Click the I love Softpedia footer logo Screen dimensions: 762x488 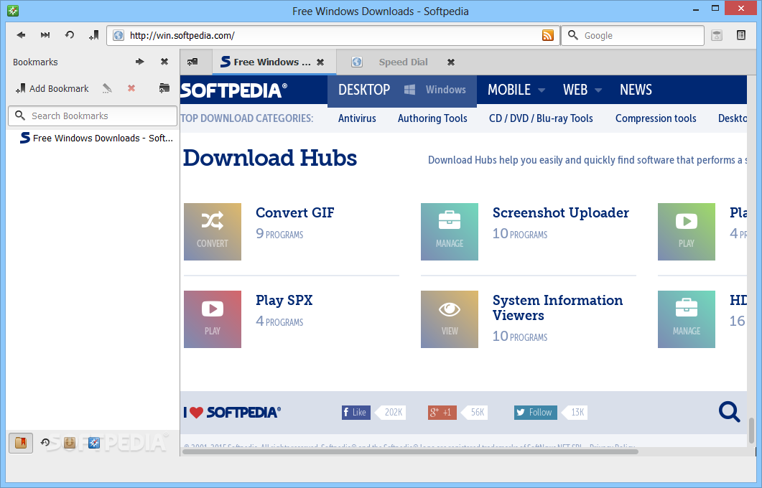232,412
